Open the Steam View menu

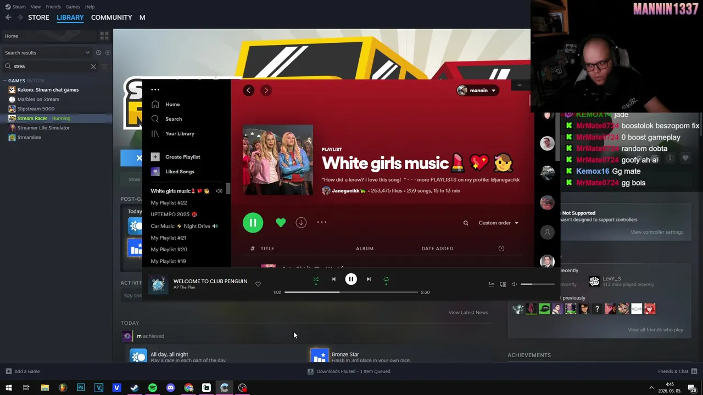(x=36, y=7)
